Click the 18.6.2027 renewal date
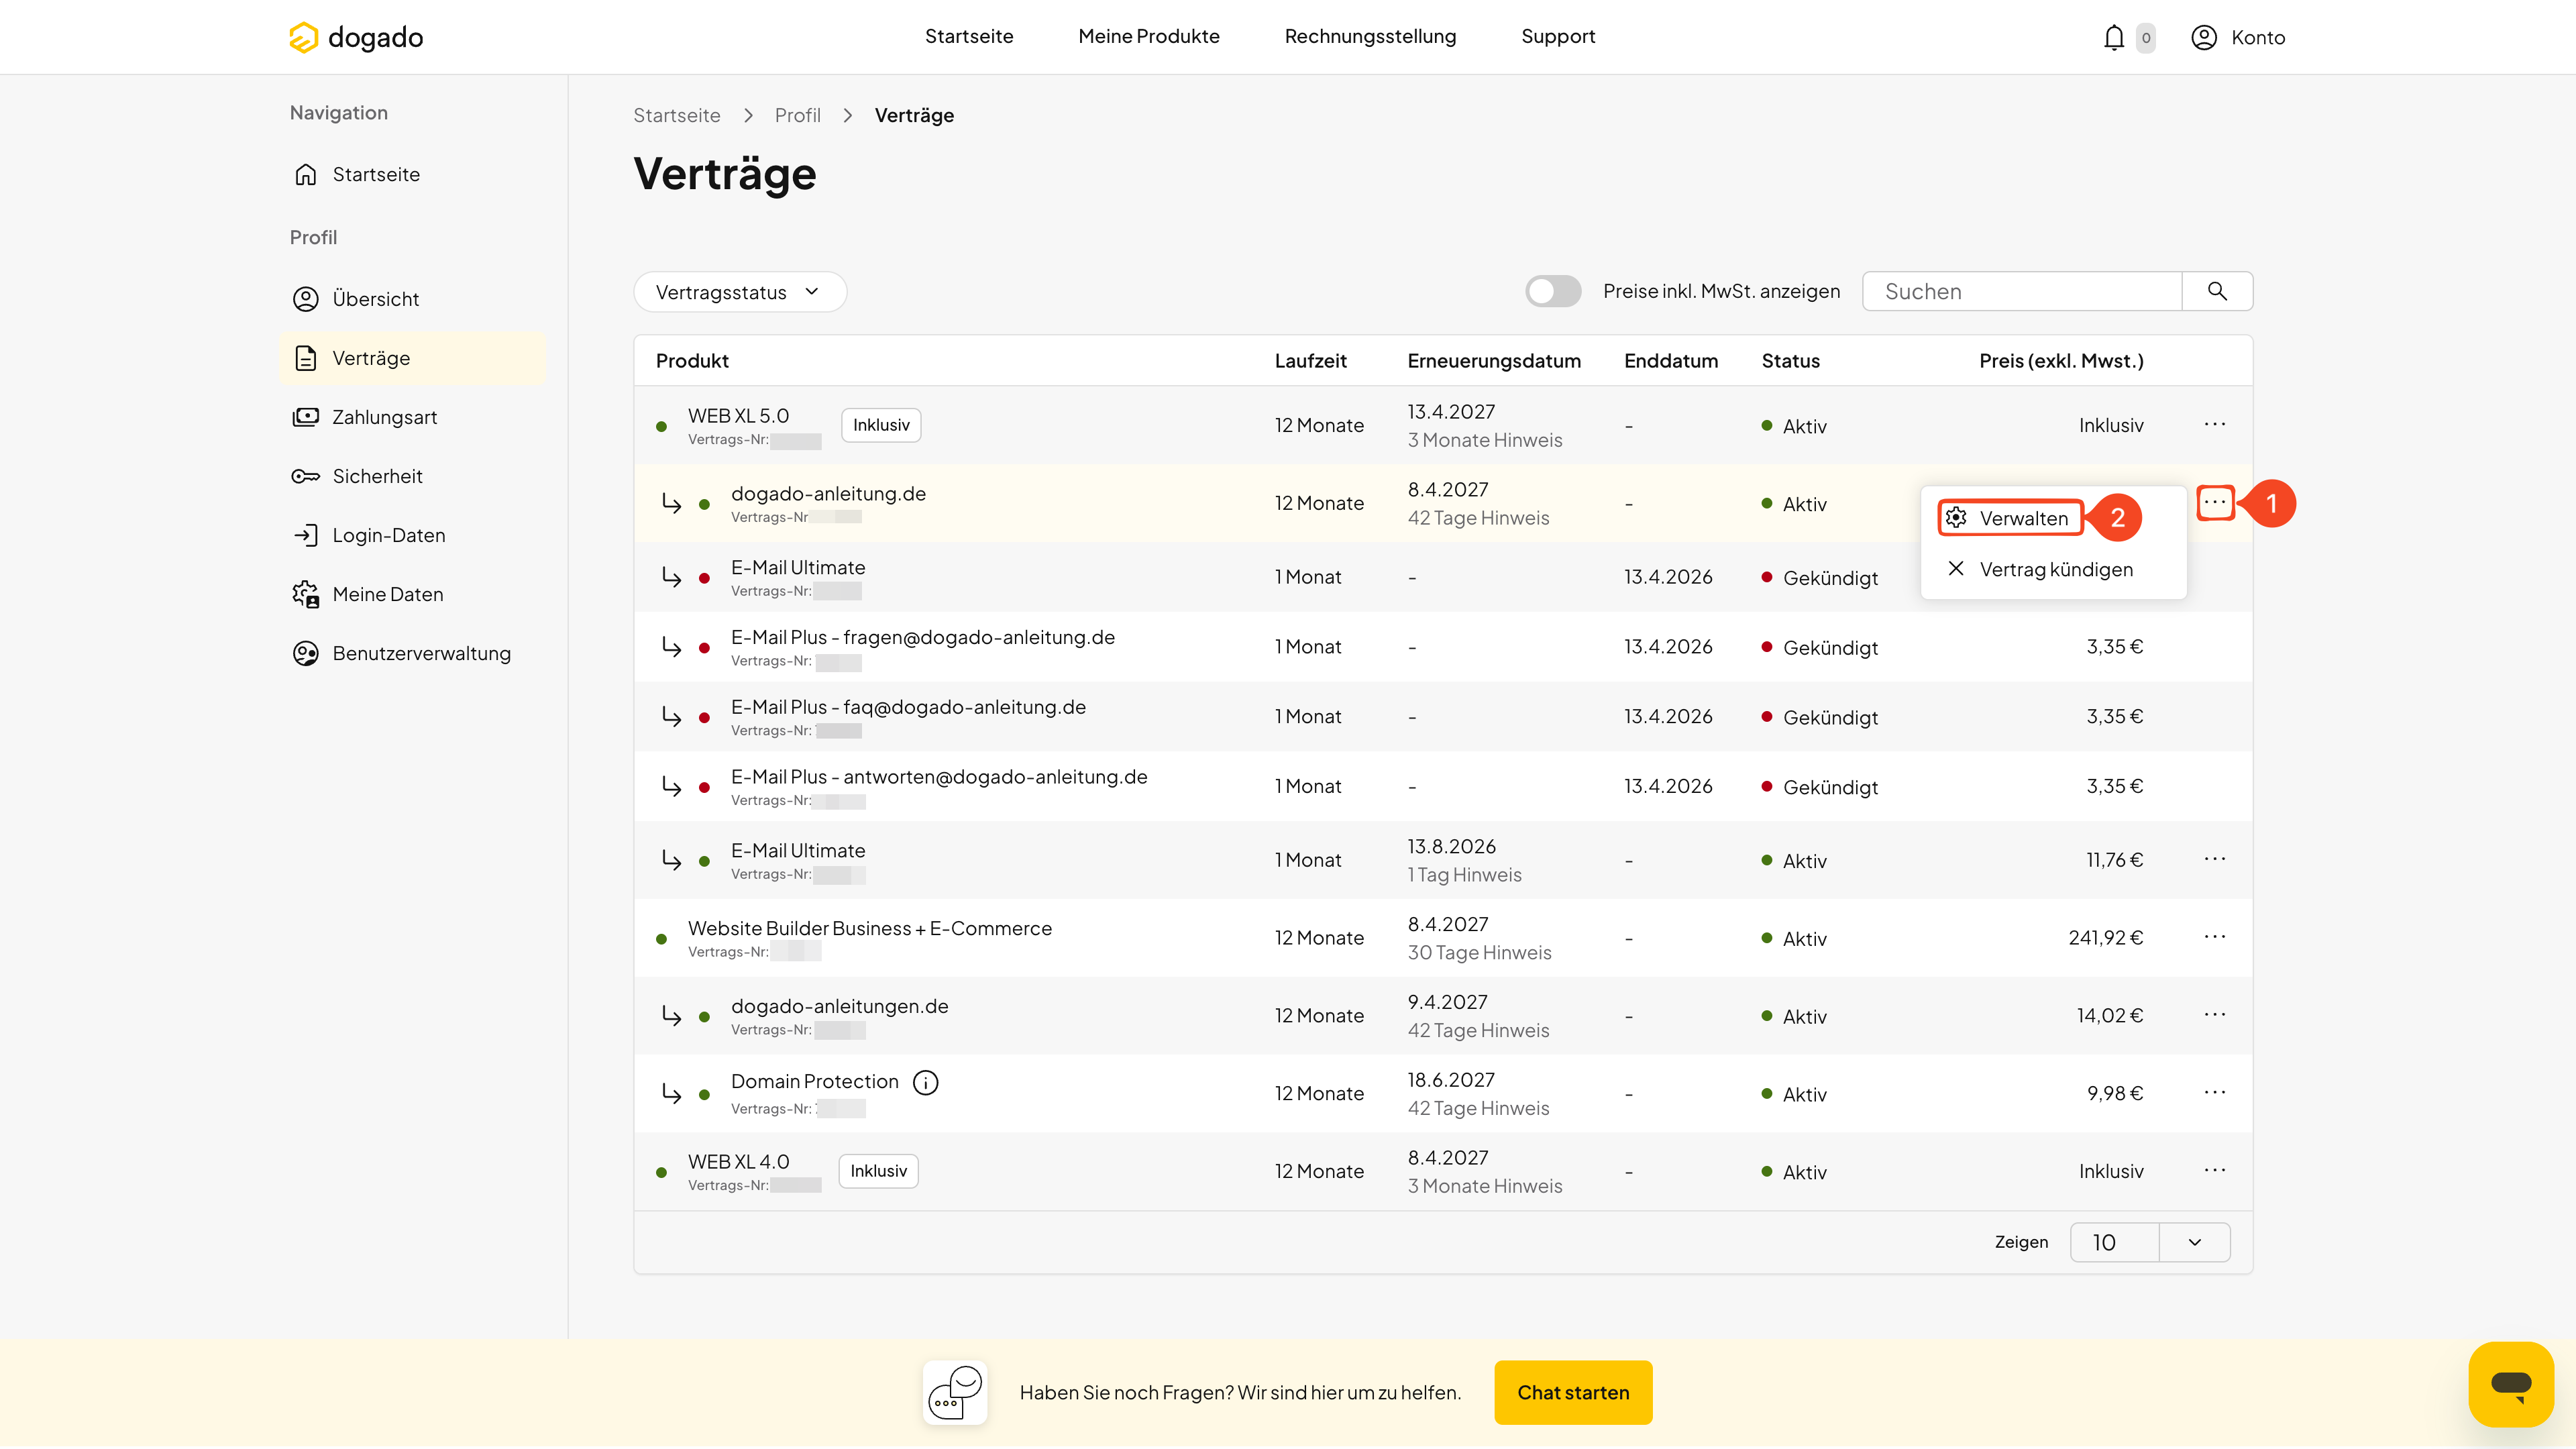Image resolution: width=2576 pixels, height=1449 pixels. pyautogui.click(x=1451, y=1080)
